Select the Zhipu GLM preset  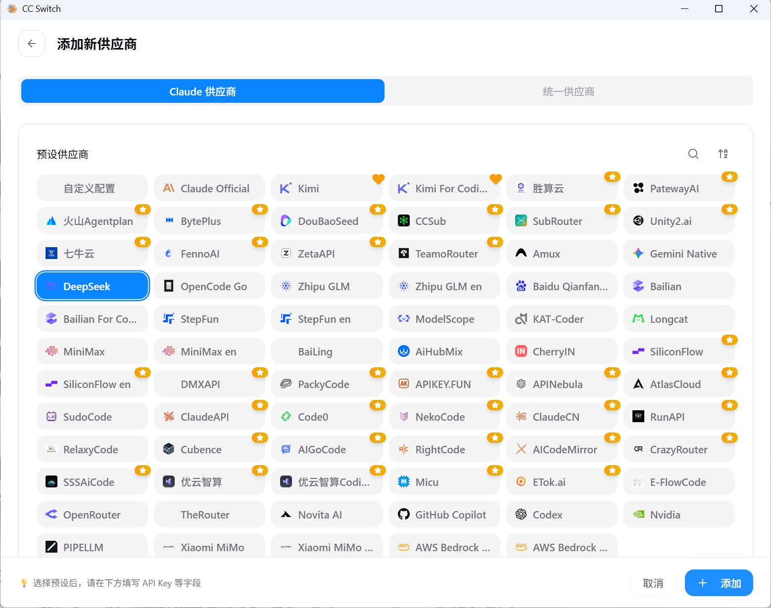[327, 286]
